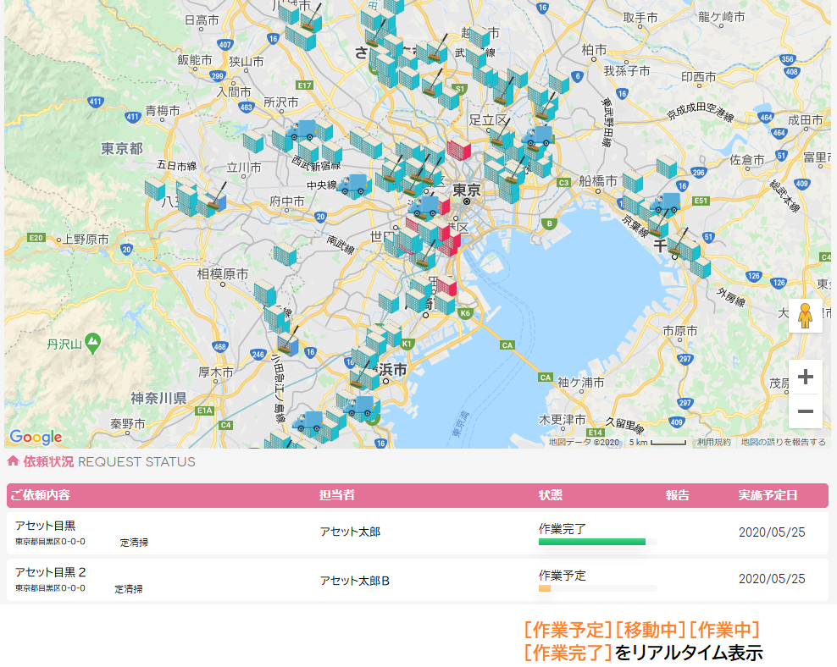The image size is (837, 667).
Task: Select the truck marker left of 東京 label
Action: tap(425, 207)
